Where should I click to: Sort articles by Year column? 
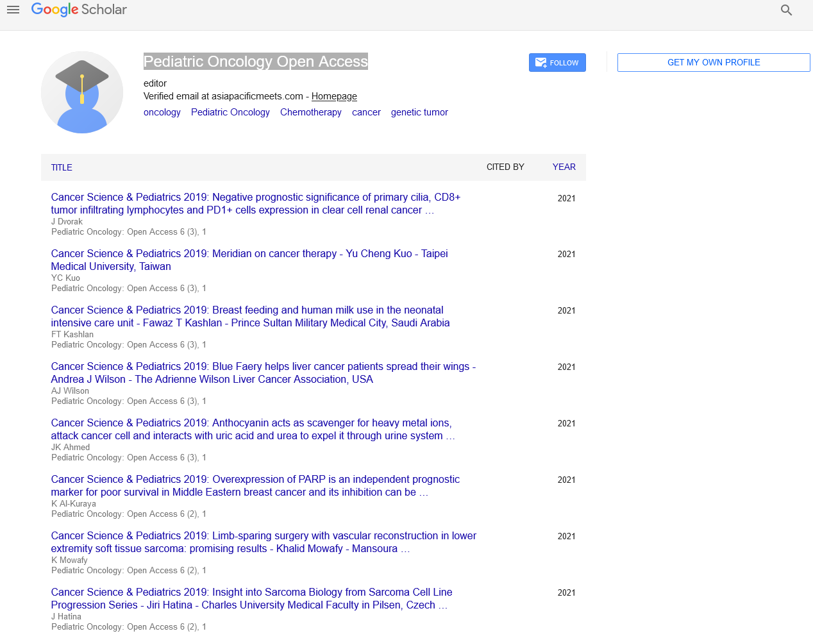[564, 167]
